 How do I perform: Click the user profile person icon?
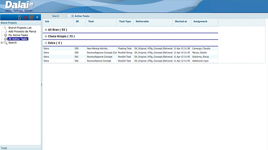click(x=19, y=17)
